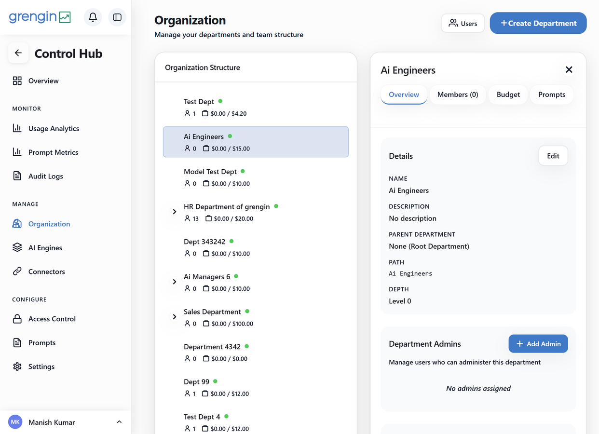Click the back arrow beside Control Hub
The height and width of the screenshot is (434, 599).
pos(18,53)
